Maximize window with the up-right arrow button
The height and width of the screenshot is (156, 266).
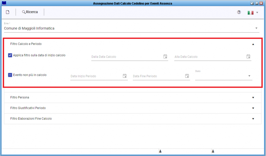click(257, 3)
